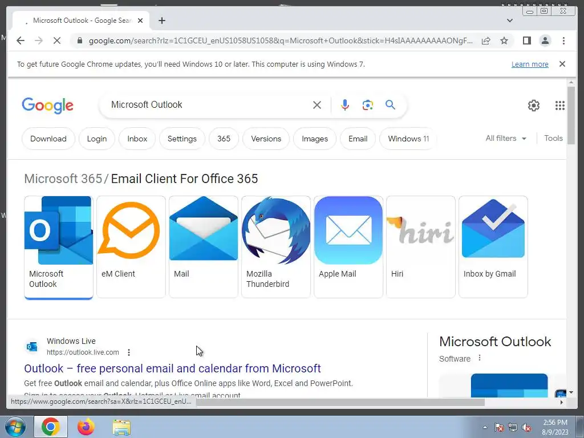Select the 365 filter chip
This screenshot has height=438, width=584.
[224, 139]
